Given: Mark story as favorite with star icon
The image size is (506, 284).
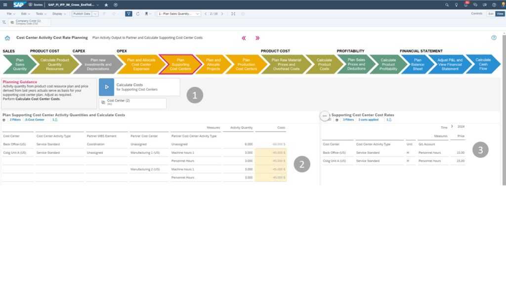Looking at the screenshot, I should point(106,4).
